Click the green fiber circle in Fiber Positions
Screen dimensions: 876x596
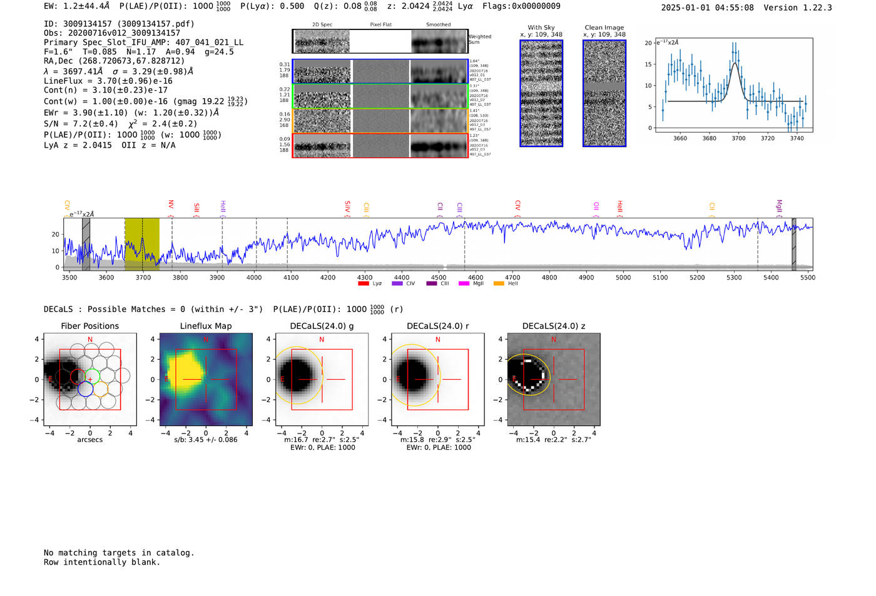point(93,377)
